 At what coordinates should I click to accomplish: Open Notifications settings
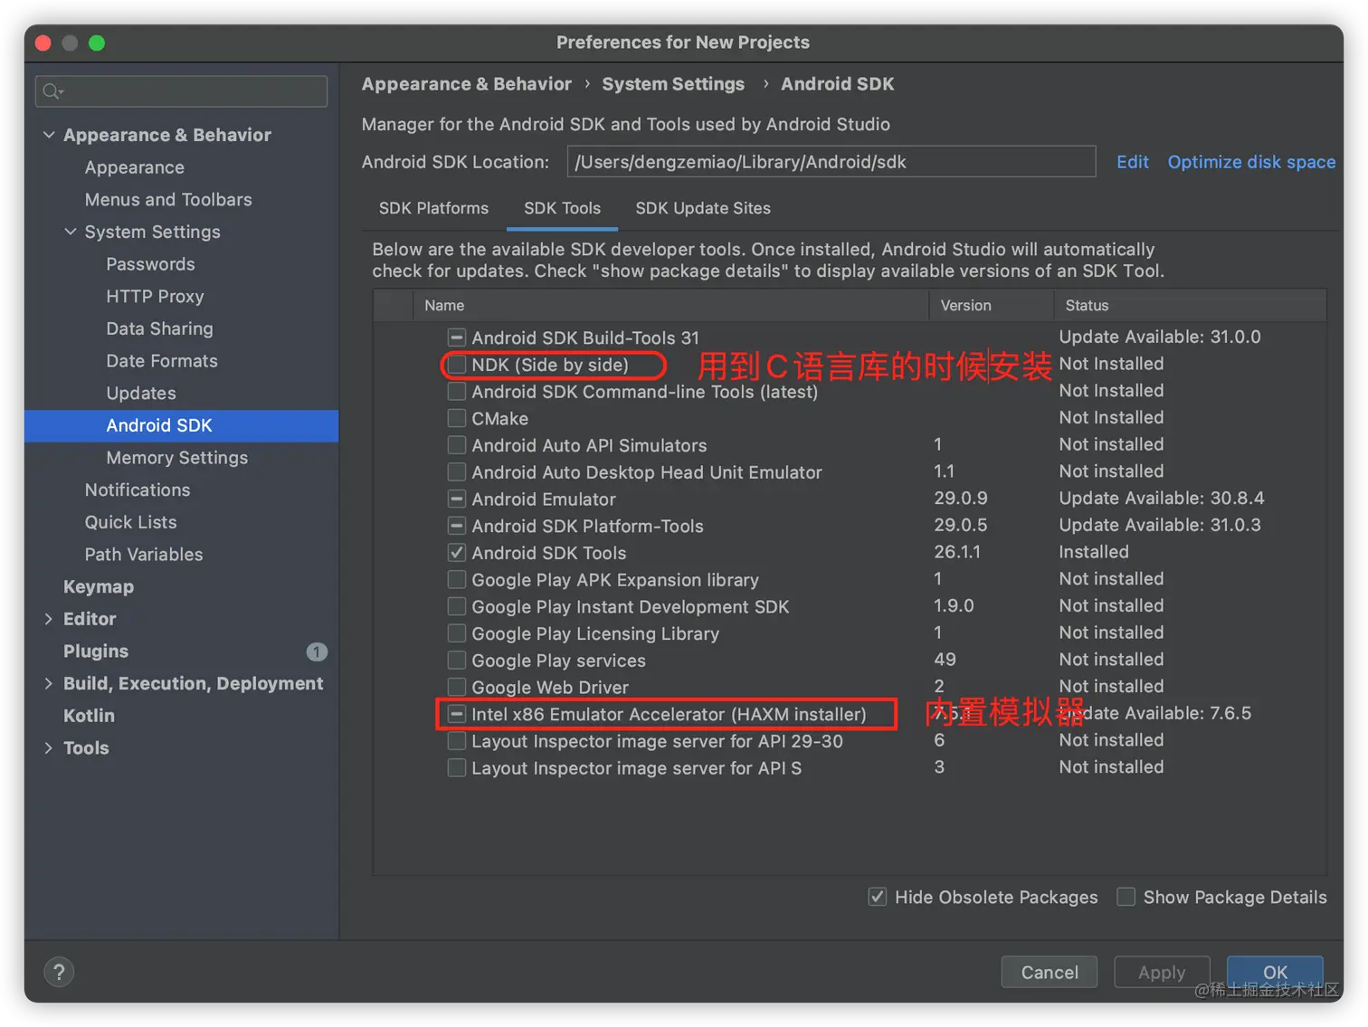[x=138, y=490]
